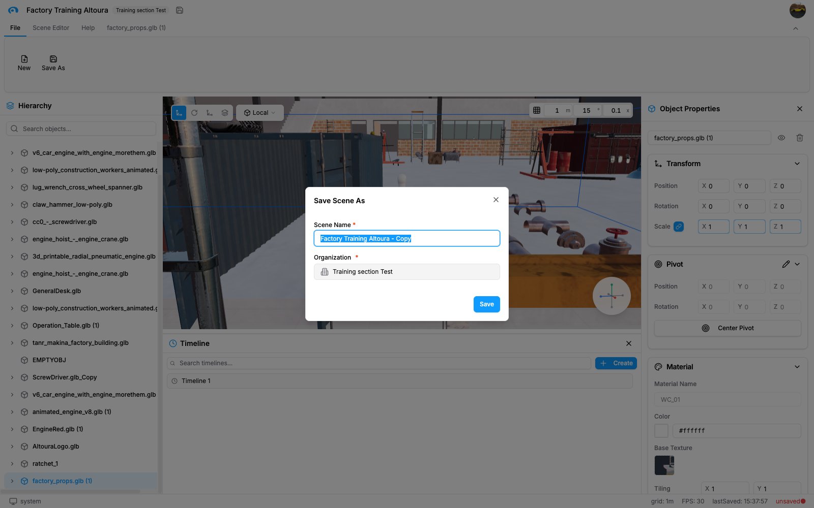Collapse the Pivot section
This screenshot has width=814, height=508.
click(797, 264)
